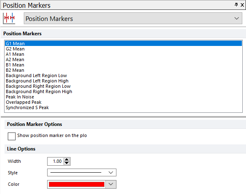
Task: Select Peak In Noise marker
Action: (x=123, y=97)
